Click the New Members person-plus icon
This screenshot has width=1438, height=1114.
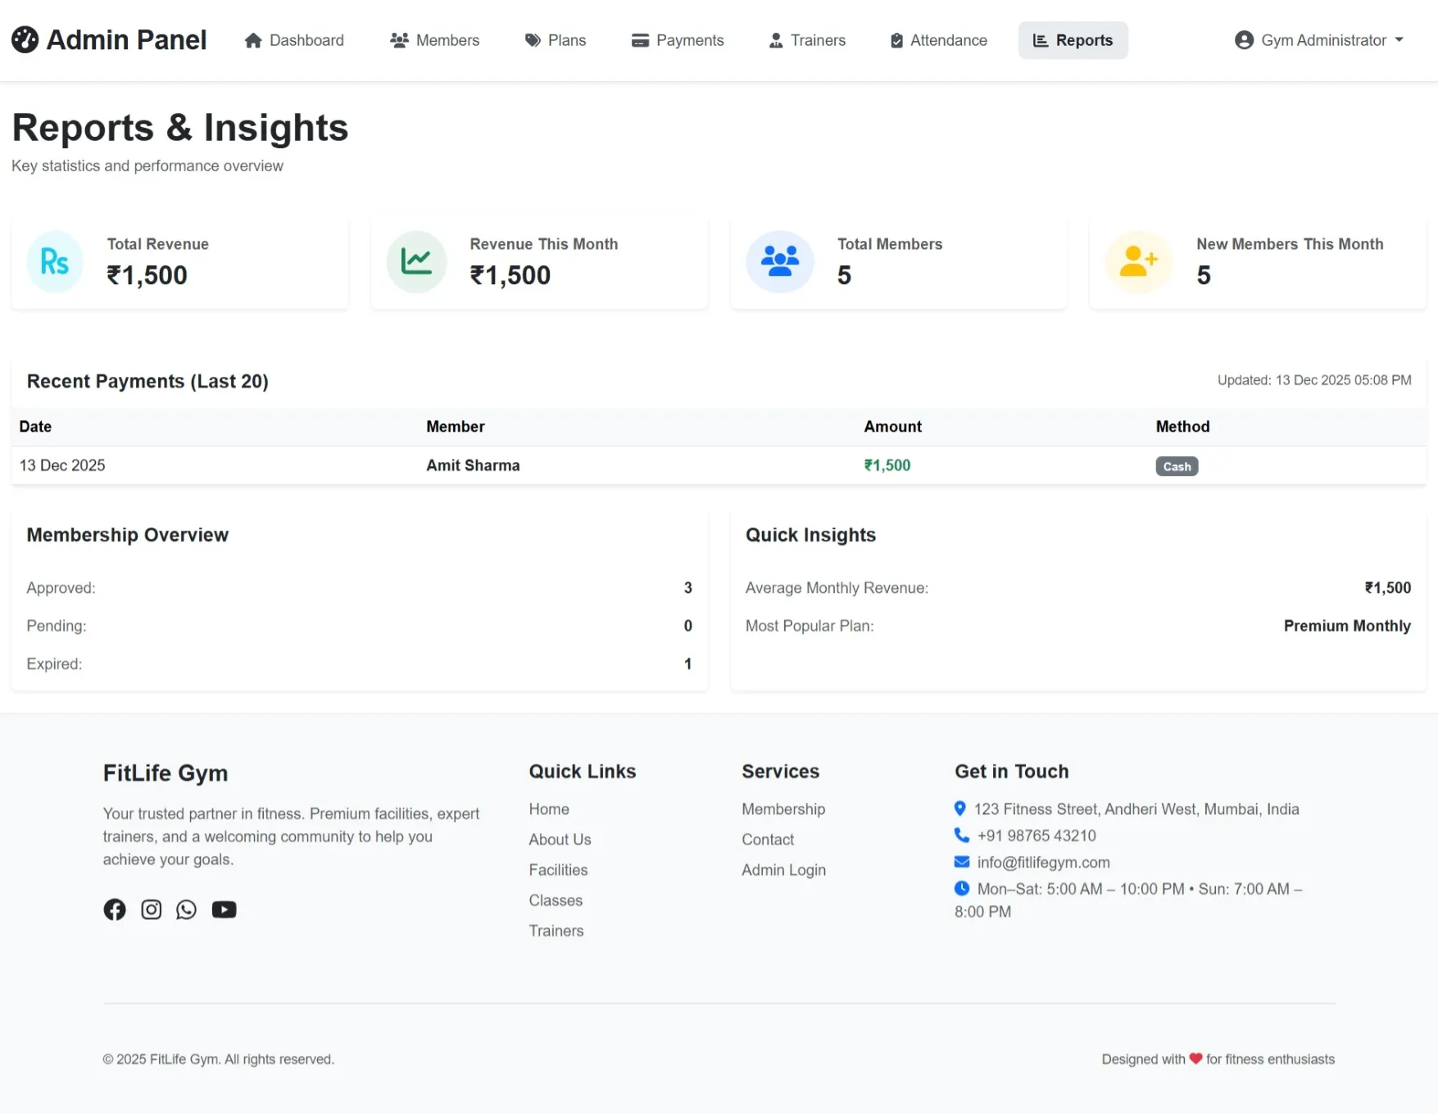1138,262
